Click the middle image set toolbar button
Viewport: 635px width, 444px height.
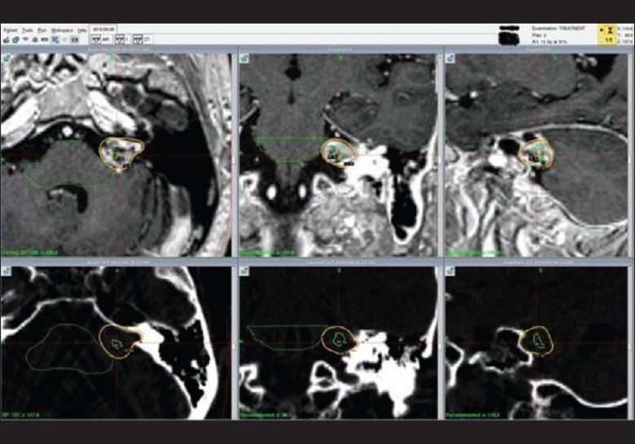121,38
